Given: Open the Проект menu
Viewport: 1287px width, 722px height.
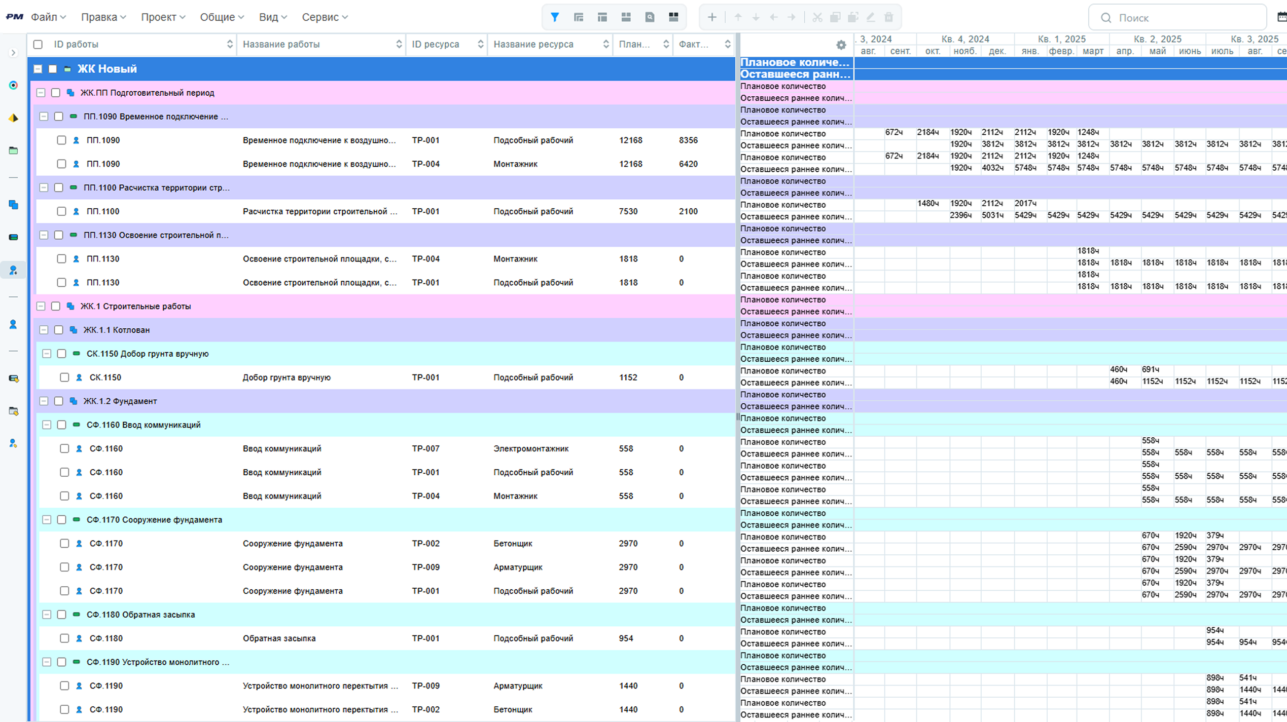Looking at the screenshot, I should tap(163, 17).
